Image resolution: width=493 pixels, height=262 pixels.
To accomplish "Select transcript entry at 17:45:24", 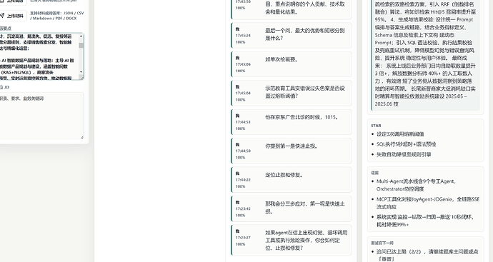I will [292, 35].
